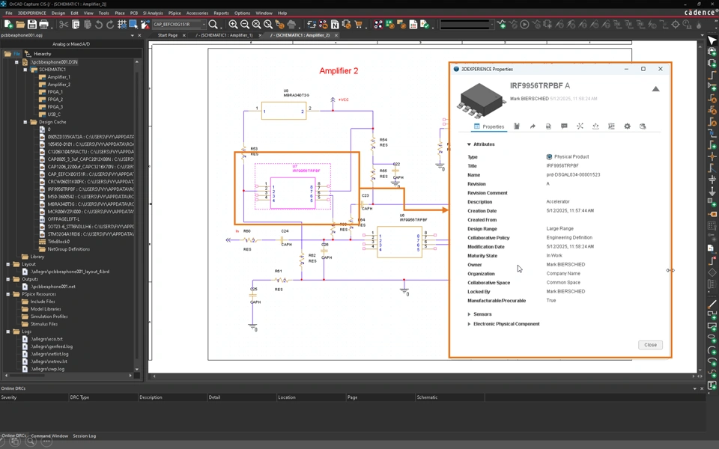Select the File view in project panel
The width and height of the screenshot is (719, 449).
click(13, 54)
